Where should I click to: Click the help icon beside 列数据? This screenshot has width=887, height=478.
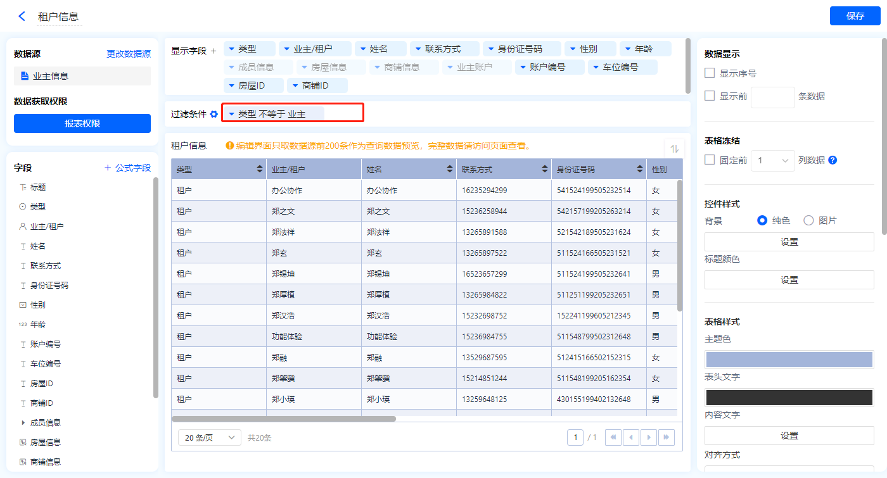[x=833, y=160]
